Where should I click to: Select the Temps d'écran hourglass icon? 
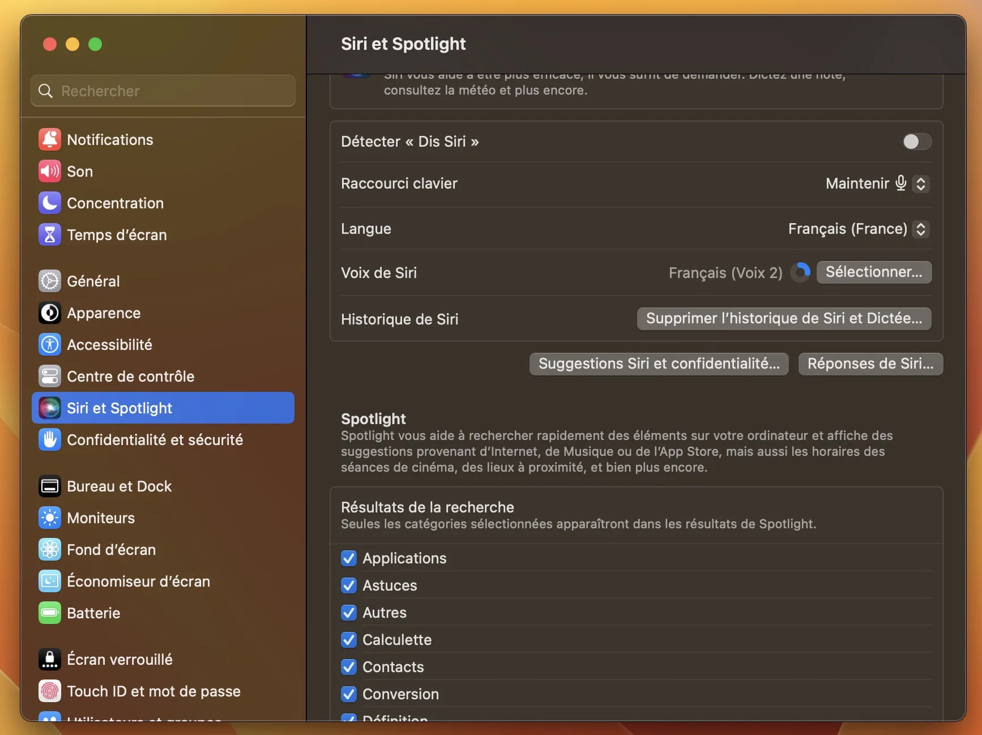pyautogui.click(x=50, y=235)
